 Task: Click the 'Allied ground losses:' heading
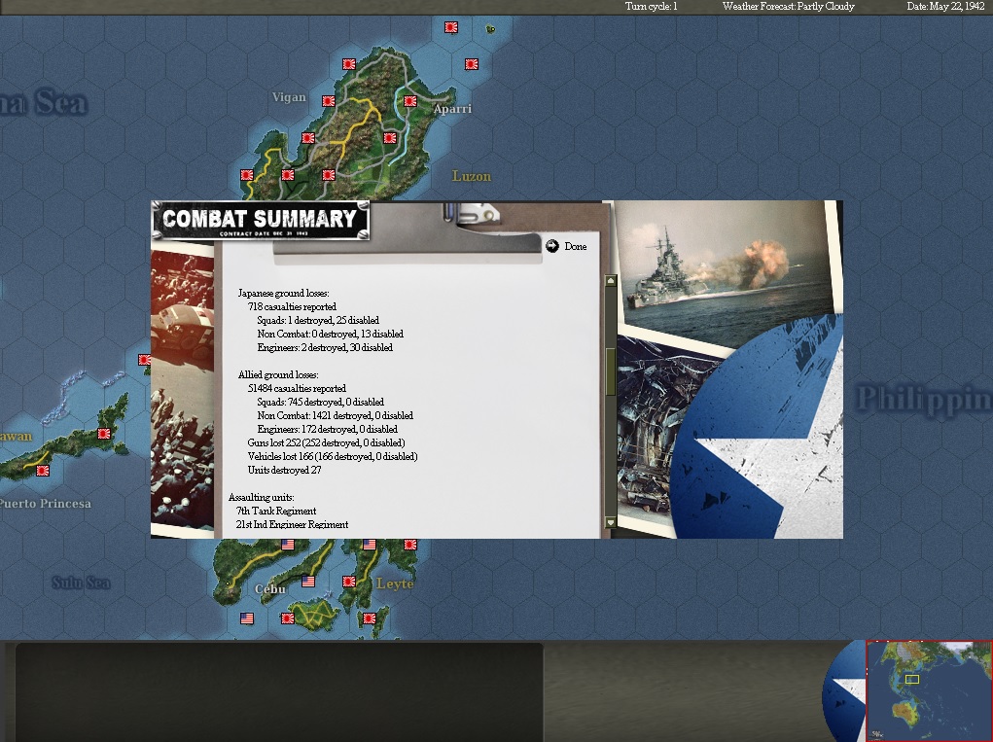(x=278, y=374)
